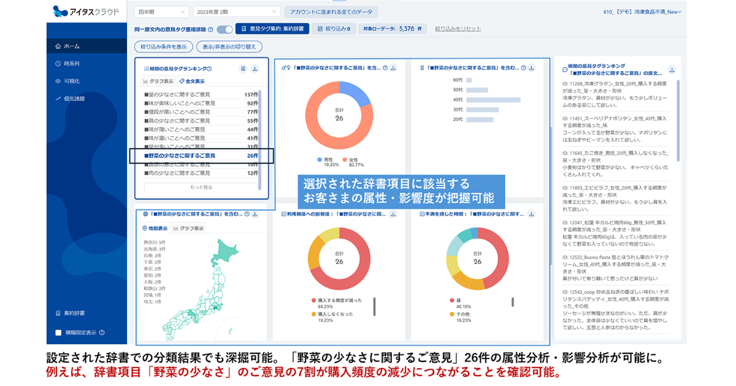
Task: Click dictionary icon in tag ranking panel header
Action: [x=243, y=69]
